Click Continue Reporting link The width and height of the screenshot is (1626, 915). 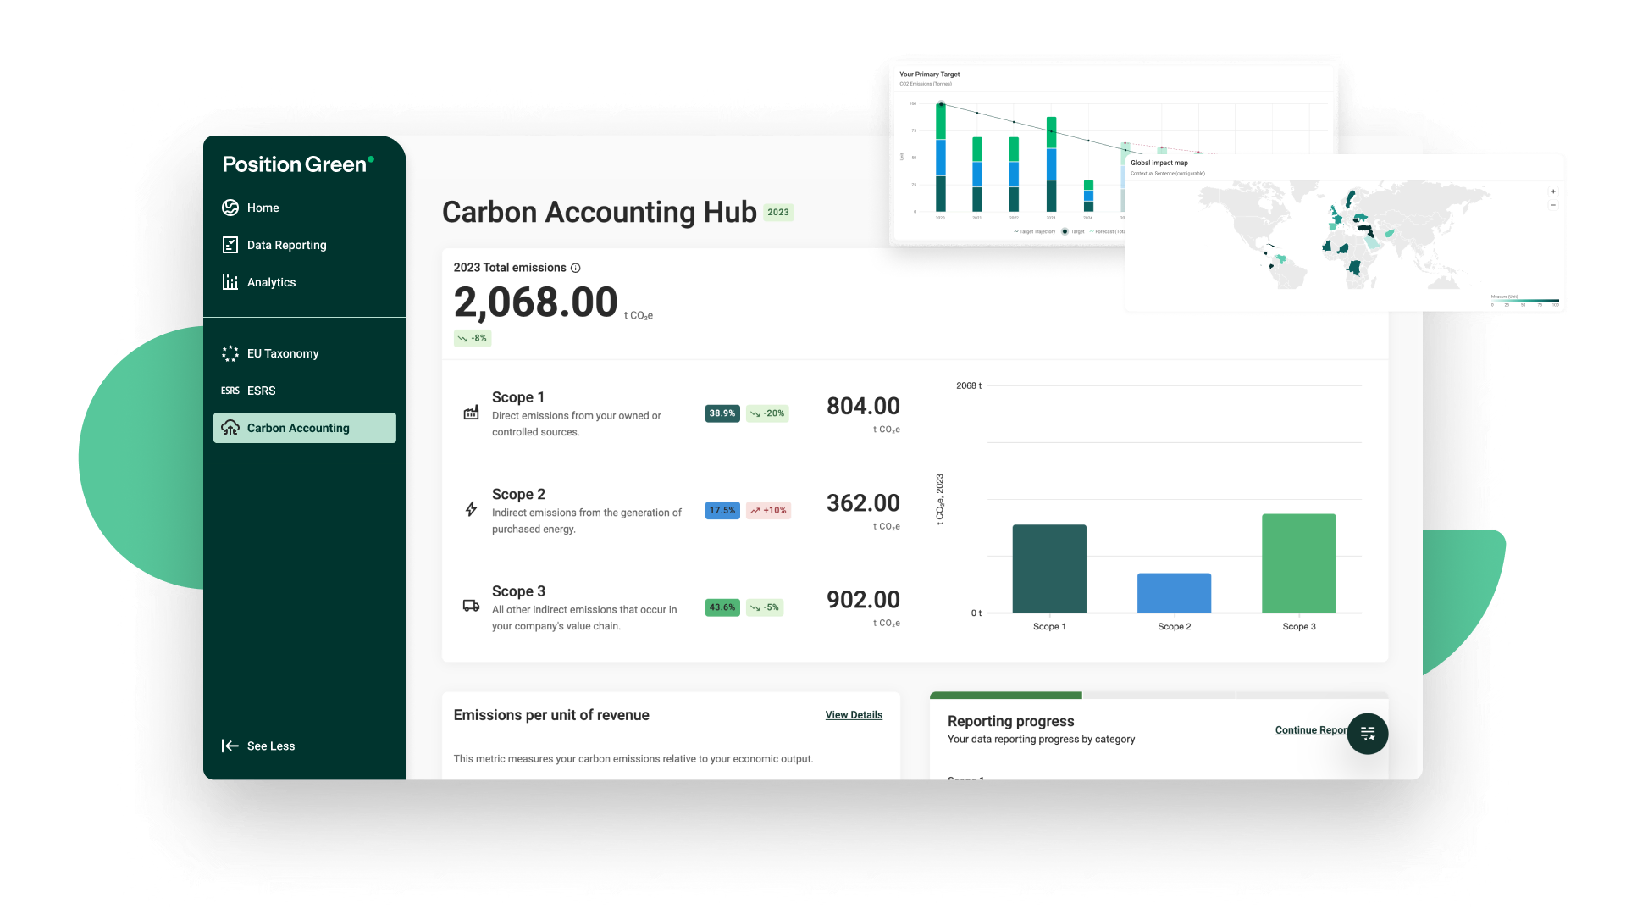pos(1311,730)
